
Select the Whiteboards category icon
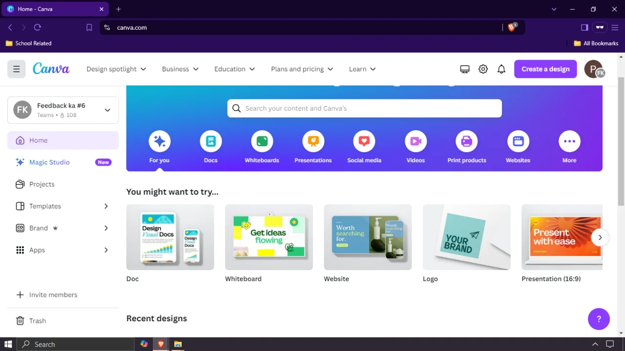pyautogui.click(x=262, y=141)
